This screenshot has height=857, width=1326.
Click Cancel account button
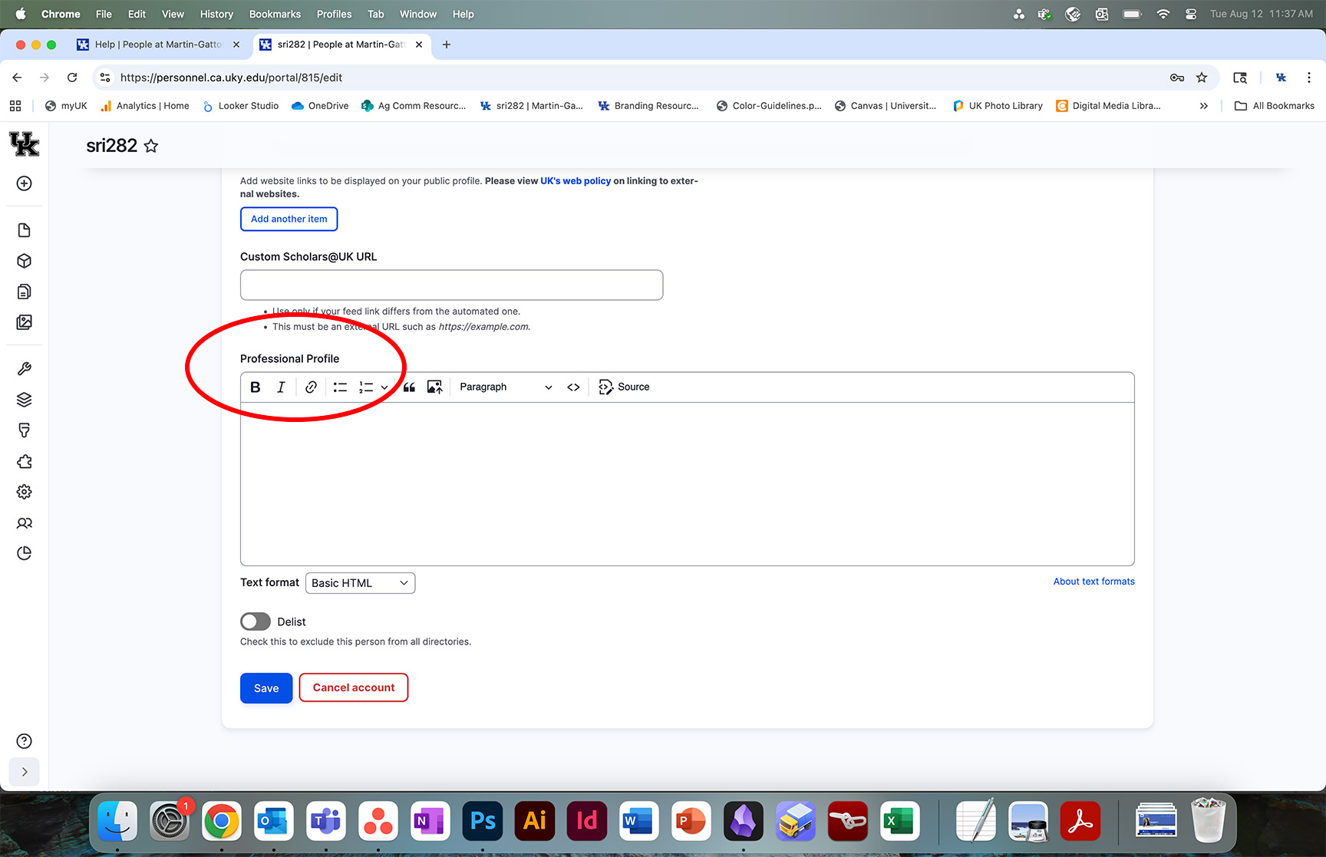(354, 687)
